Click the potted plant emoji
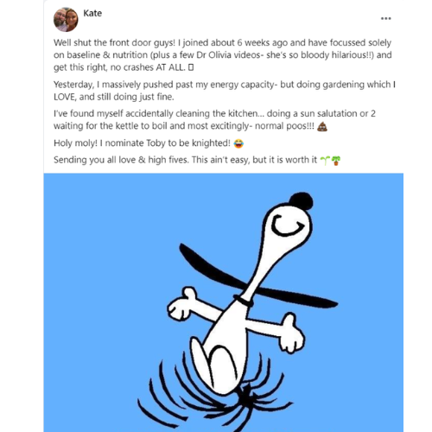Image resolution: width=432 pixels, height=432 pixels. 336,160
